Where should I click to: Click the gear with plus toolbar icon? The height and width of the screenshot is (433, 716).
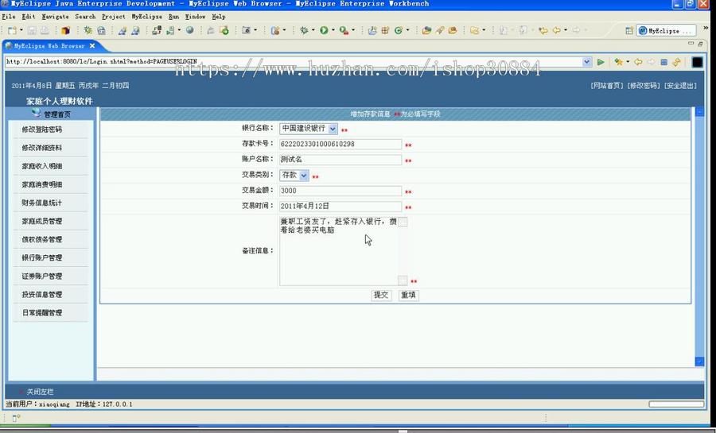point(88,30)
